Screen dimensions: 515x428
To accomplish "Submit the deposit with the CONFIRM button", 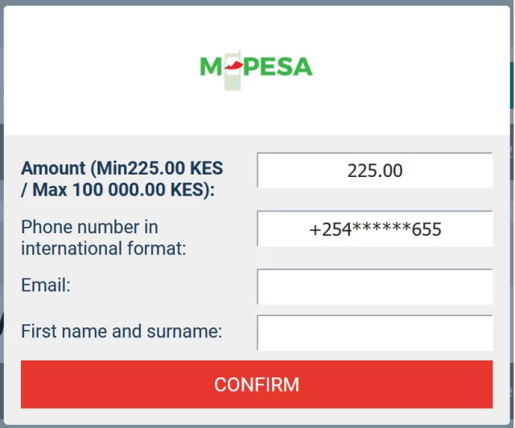I will tap(257, 385).
